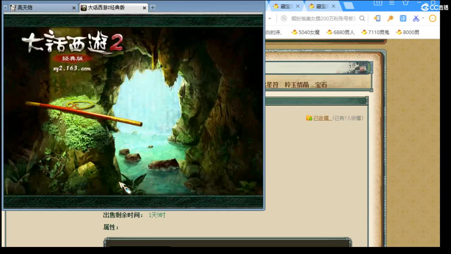Focus the browser search input field

pos(323,19)
